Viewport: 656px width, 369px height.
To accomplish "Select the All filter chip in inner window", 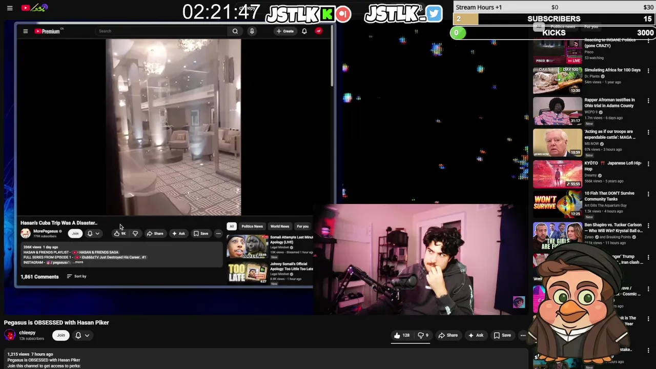I will tap(232, 226).
